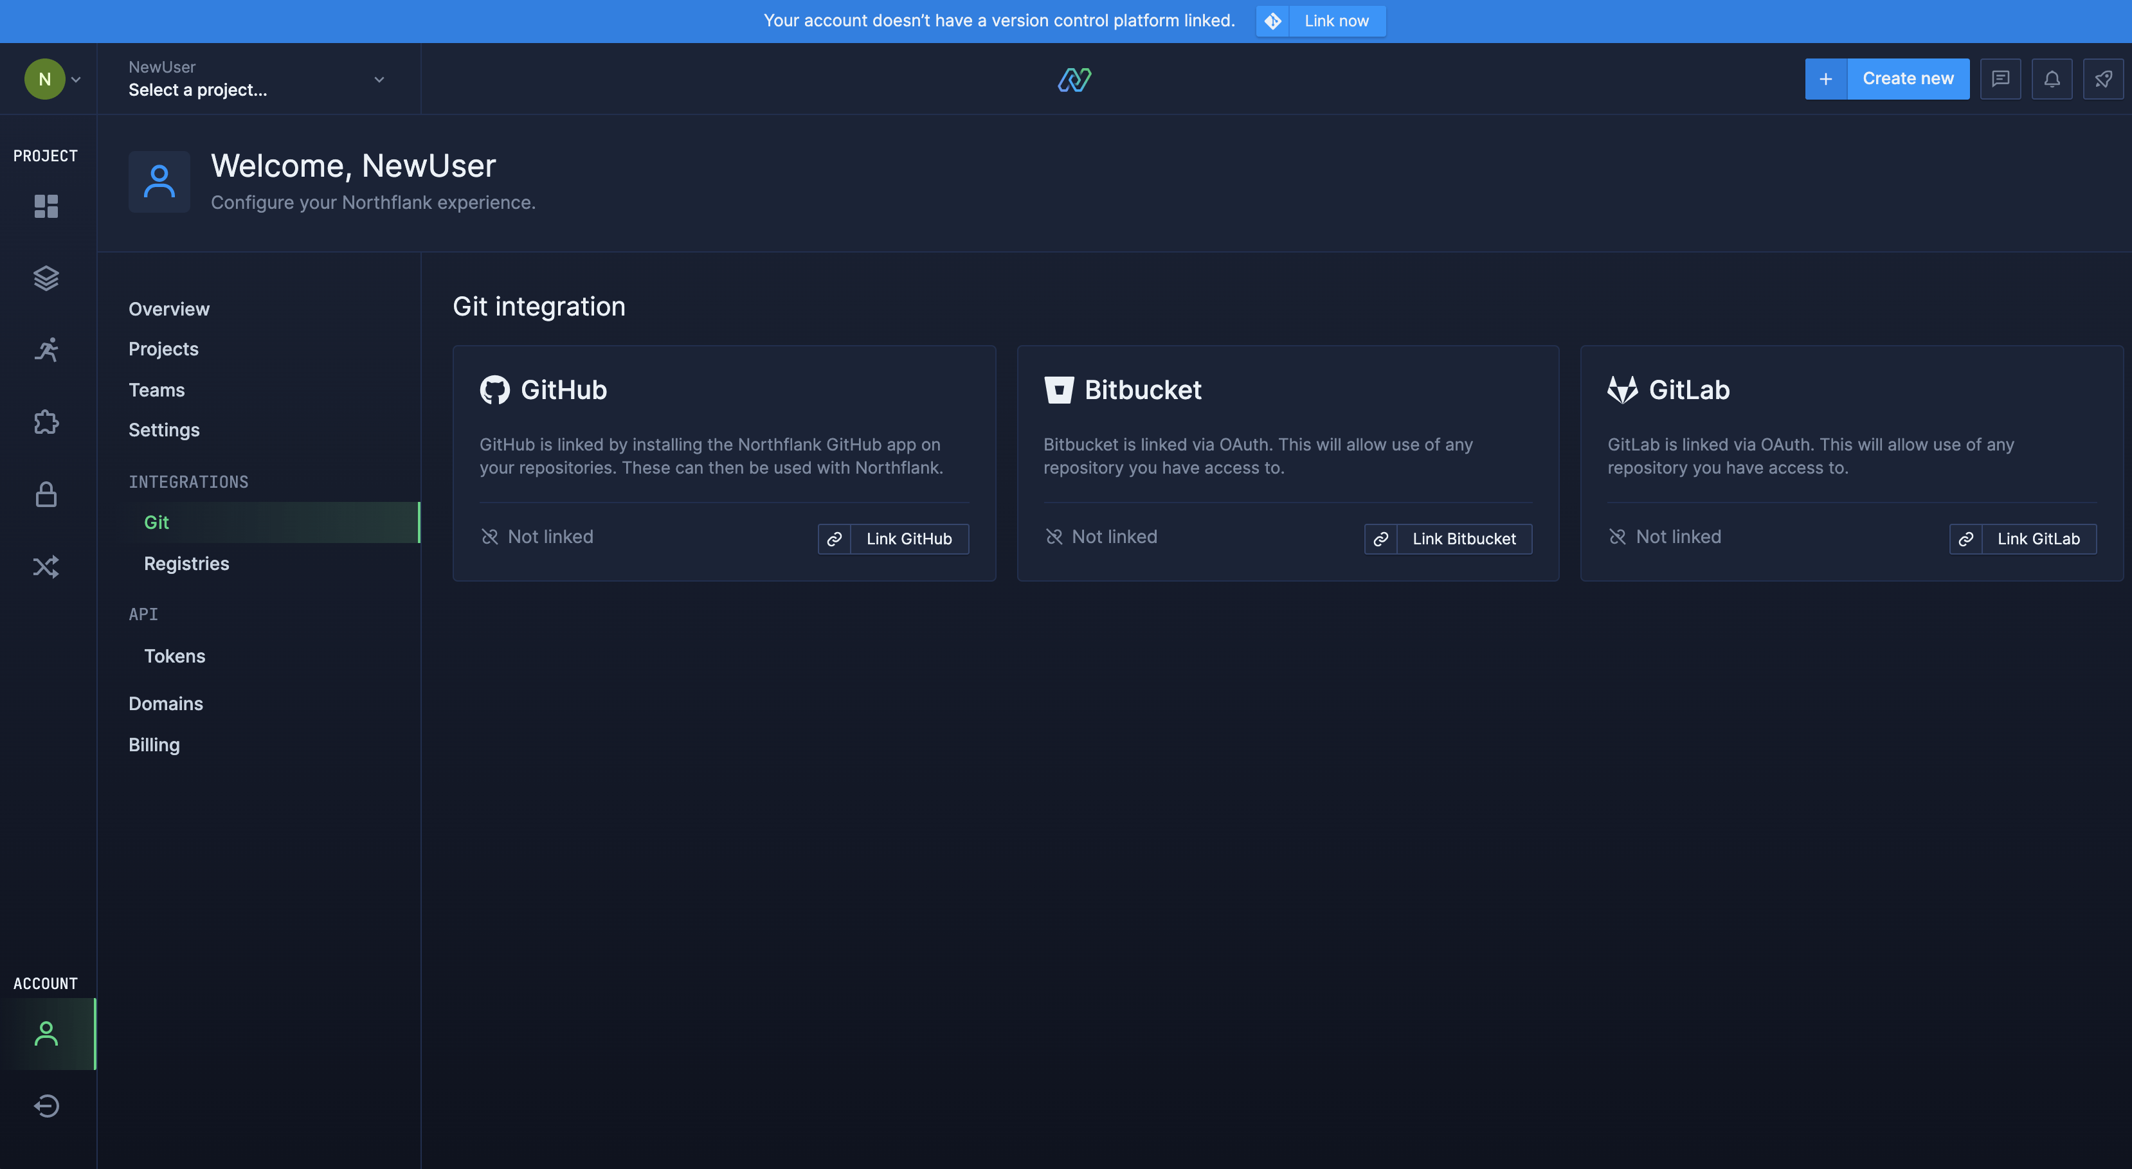The width and height of the screenshot is (2132, 1169).
Task: Open the chat feedback icon
Action: (x=2000, y=78)
